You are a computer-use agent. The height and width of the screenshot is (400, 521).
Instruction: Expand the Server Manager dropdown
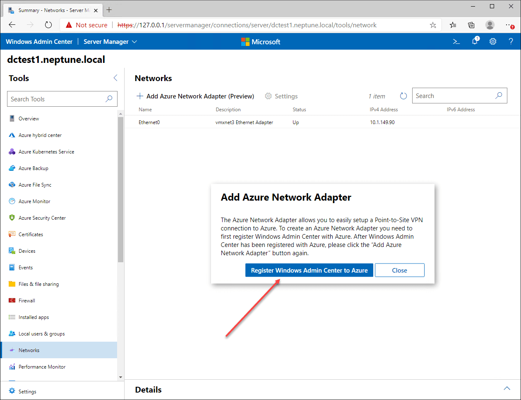[x=110, y=42]
